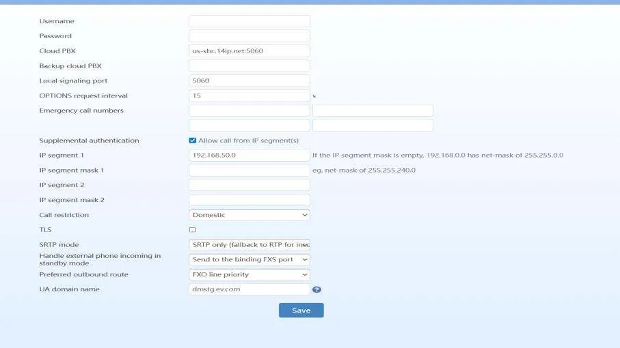
Task: Select the IP segment mask 2 field
Action: [x=250, y=200]
